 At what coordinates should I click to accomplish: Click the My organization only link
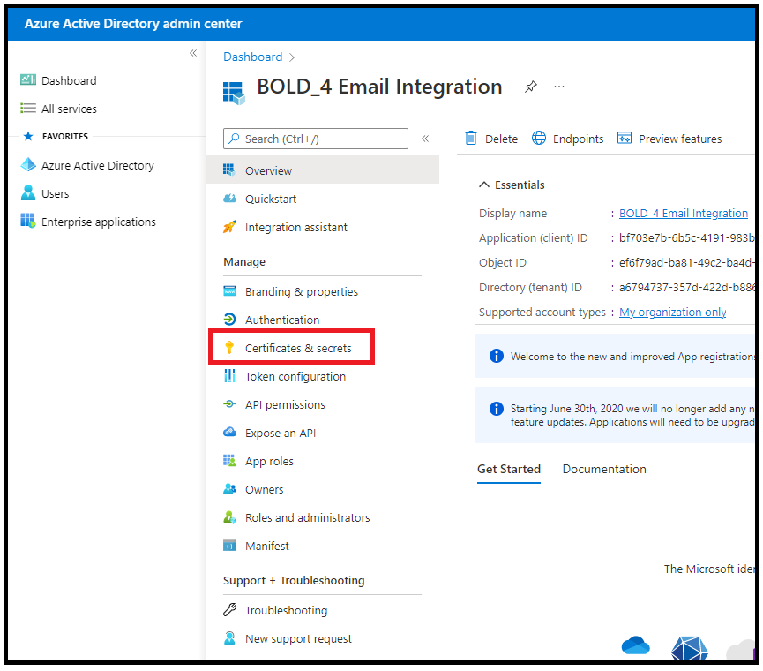pyautogui.click(x=672, y=312)
